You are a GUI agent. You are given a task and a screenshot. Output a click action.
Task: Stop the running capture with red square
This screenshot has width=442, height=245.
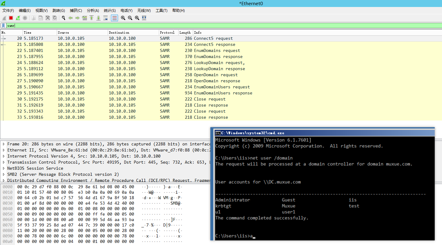pos(11,18)
